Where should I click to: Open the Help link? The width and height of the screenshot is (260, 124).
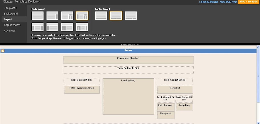234,2
